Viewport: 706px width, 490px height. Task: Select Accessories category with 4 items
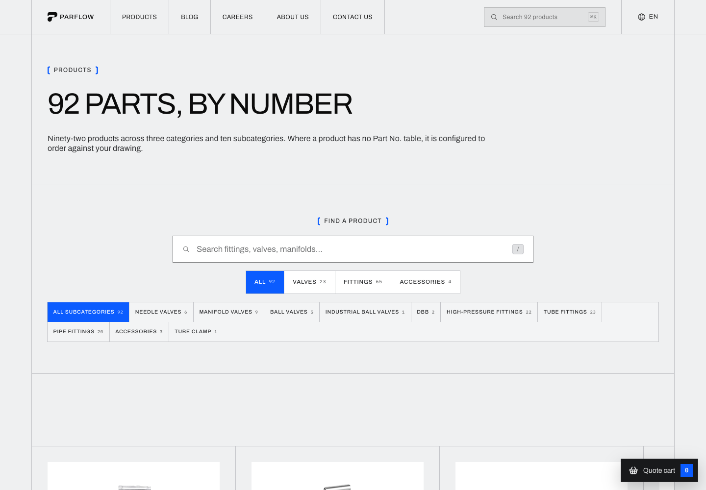pos(426,282)
